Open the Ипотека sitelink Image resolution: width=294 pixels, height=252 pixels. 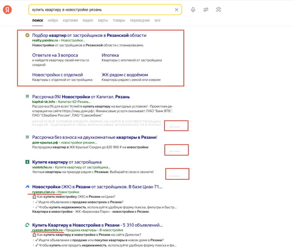(x=110, y=55)
